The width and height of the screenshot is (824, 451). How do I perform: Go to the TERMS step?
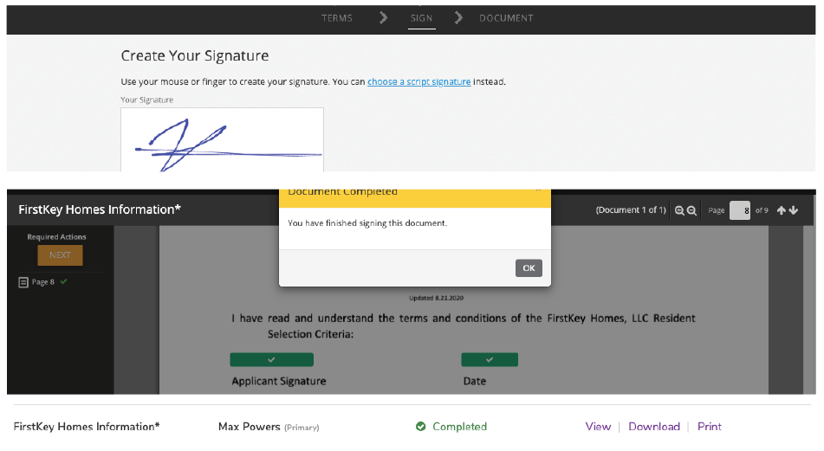tap(337, 18)
